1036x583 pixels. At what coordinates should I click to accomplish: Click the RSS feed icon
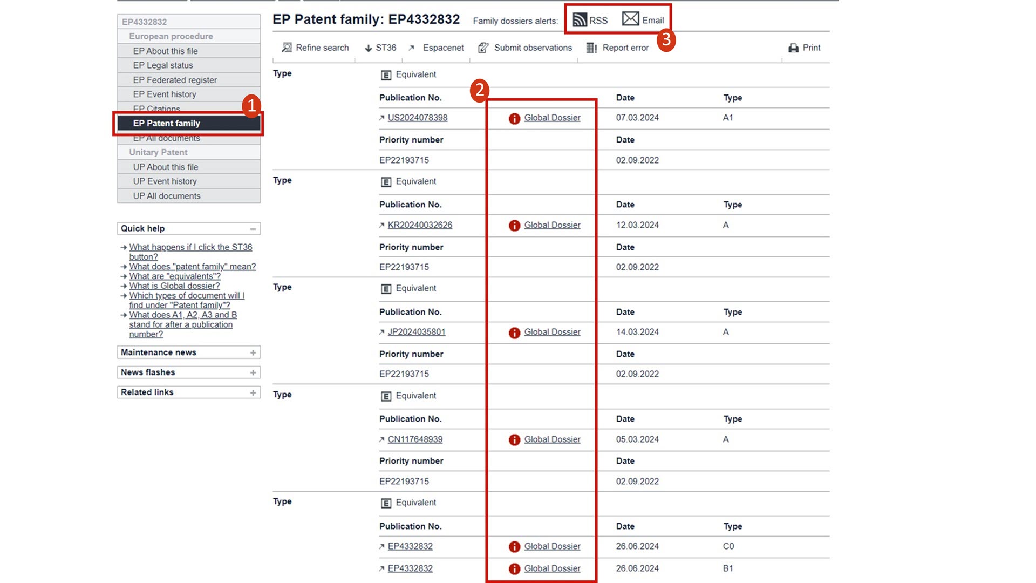[x=580, y=20]
